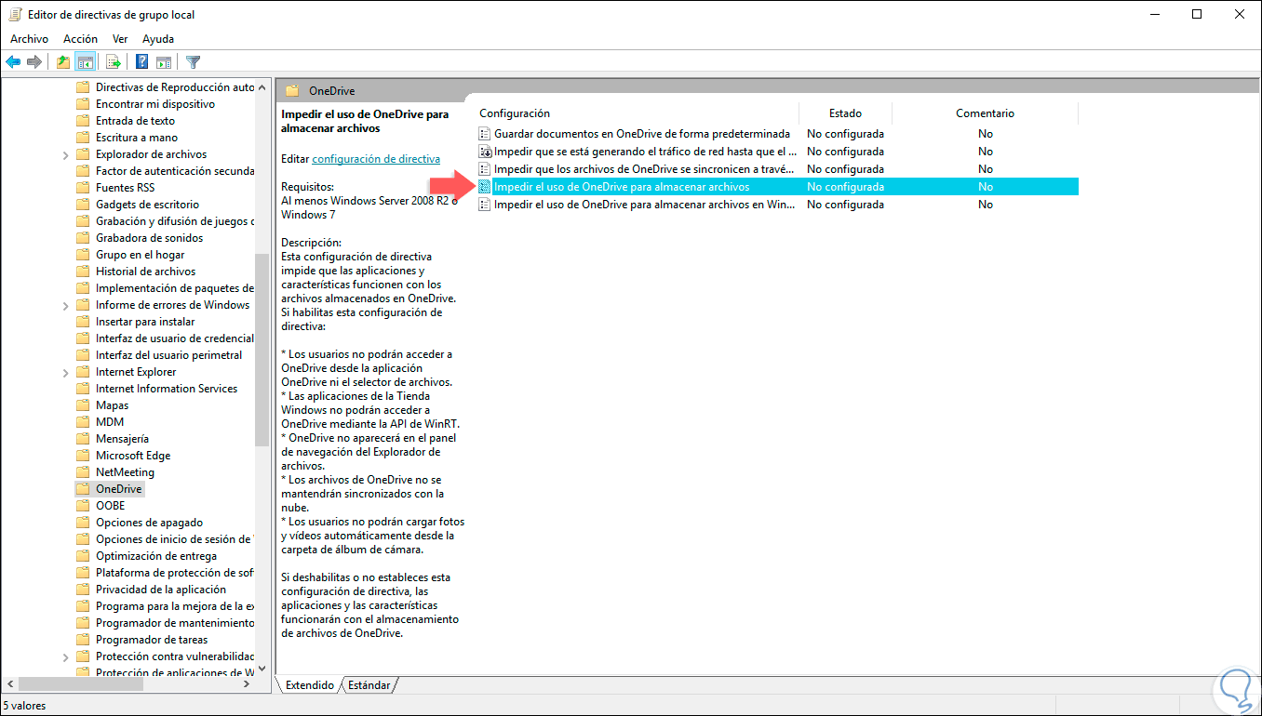Click the tree pane's scroll-down arrow
The height and width of the screenshot is (716, 1262).
262,668
